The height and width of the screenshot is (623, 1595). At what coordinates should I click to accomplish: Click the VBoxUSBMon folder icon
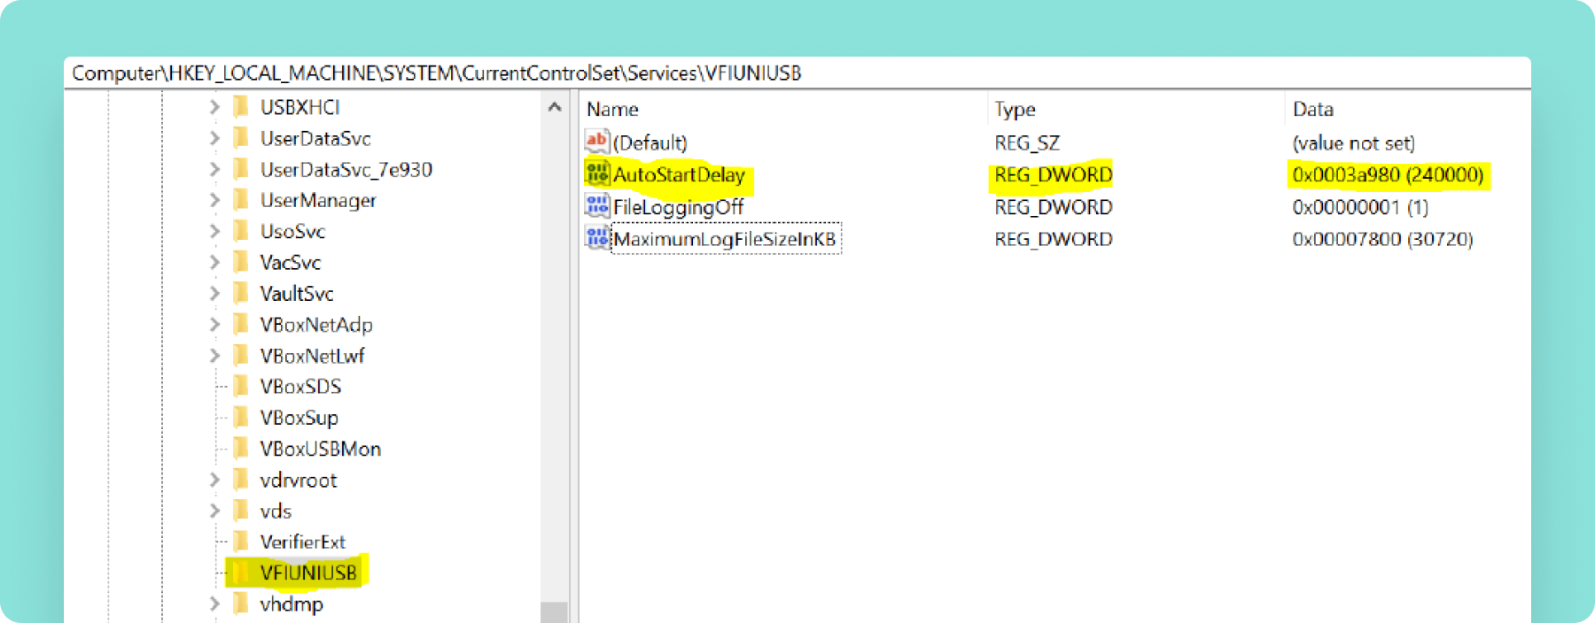pos(240,449)
